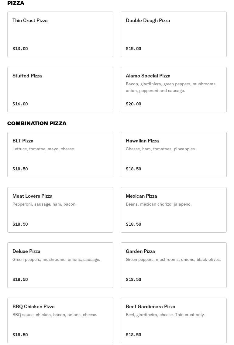The image size is (234, 345).
Task: Select the Double Dough Pizza card
Action: tap(174, 34)
